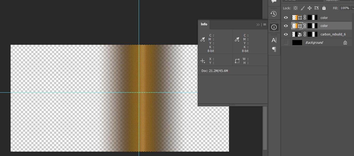Collapse Info panel with double-arrow icon
The image size is (354, 156).
pyautogui.click(x=258, y=25)
